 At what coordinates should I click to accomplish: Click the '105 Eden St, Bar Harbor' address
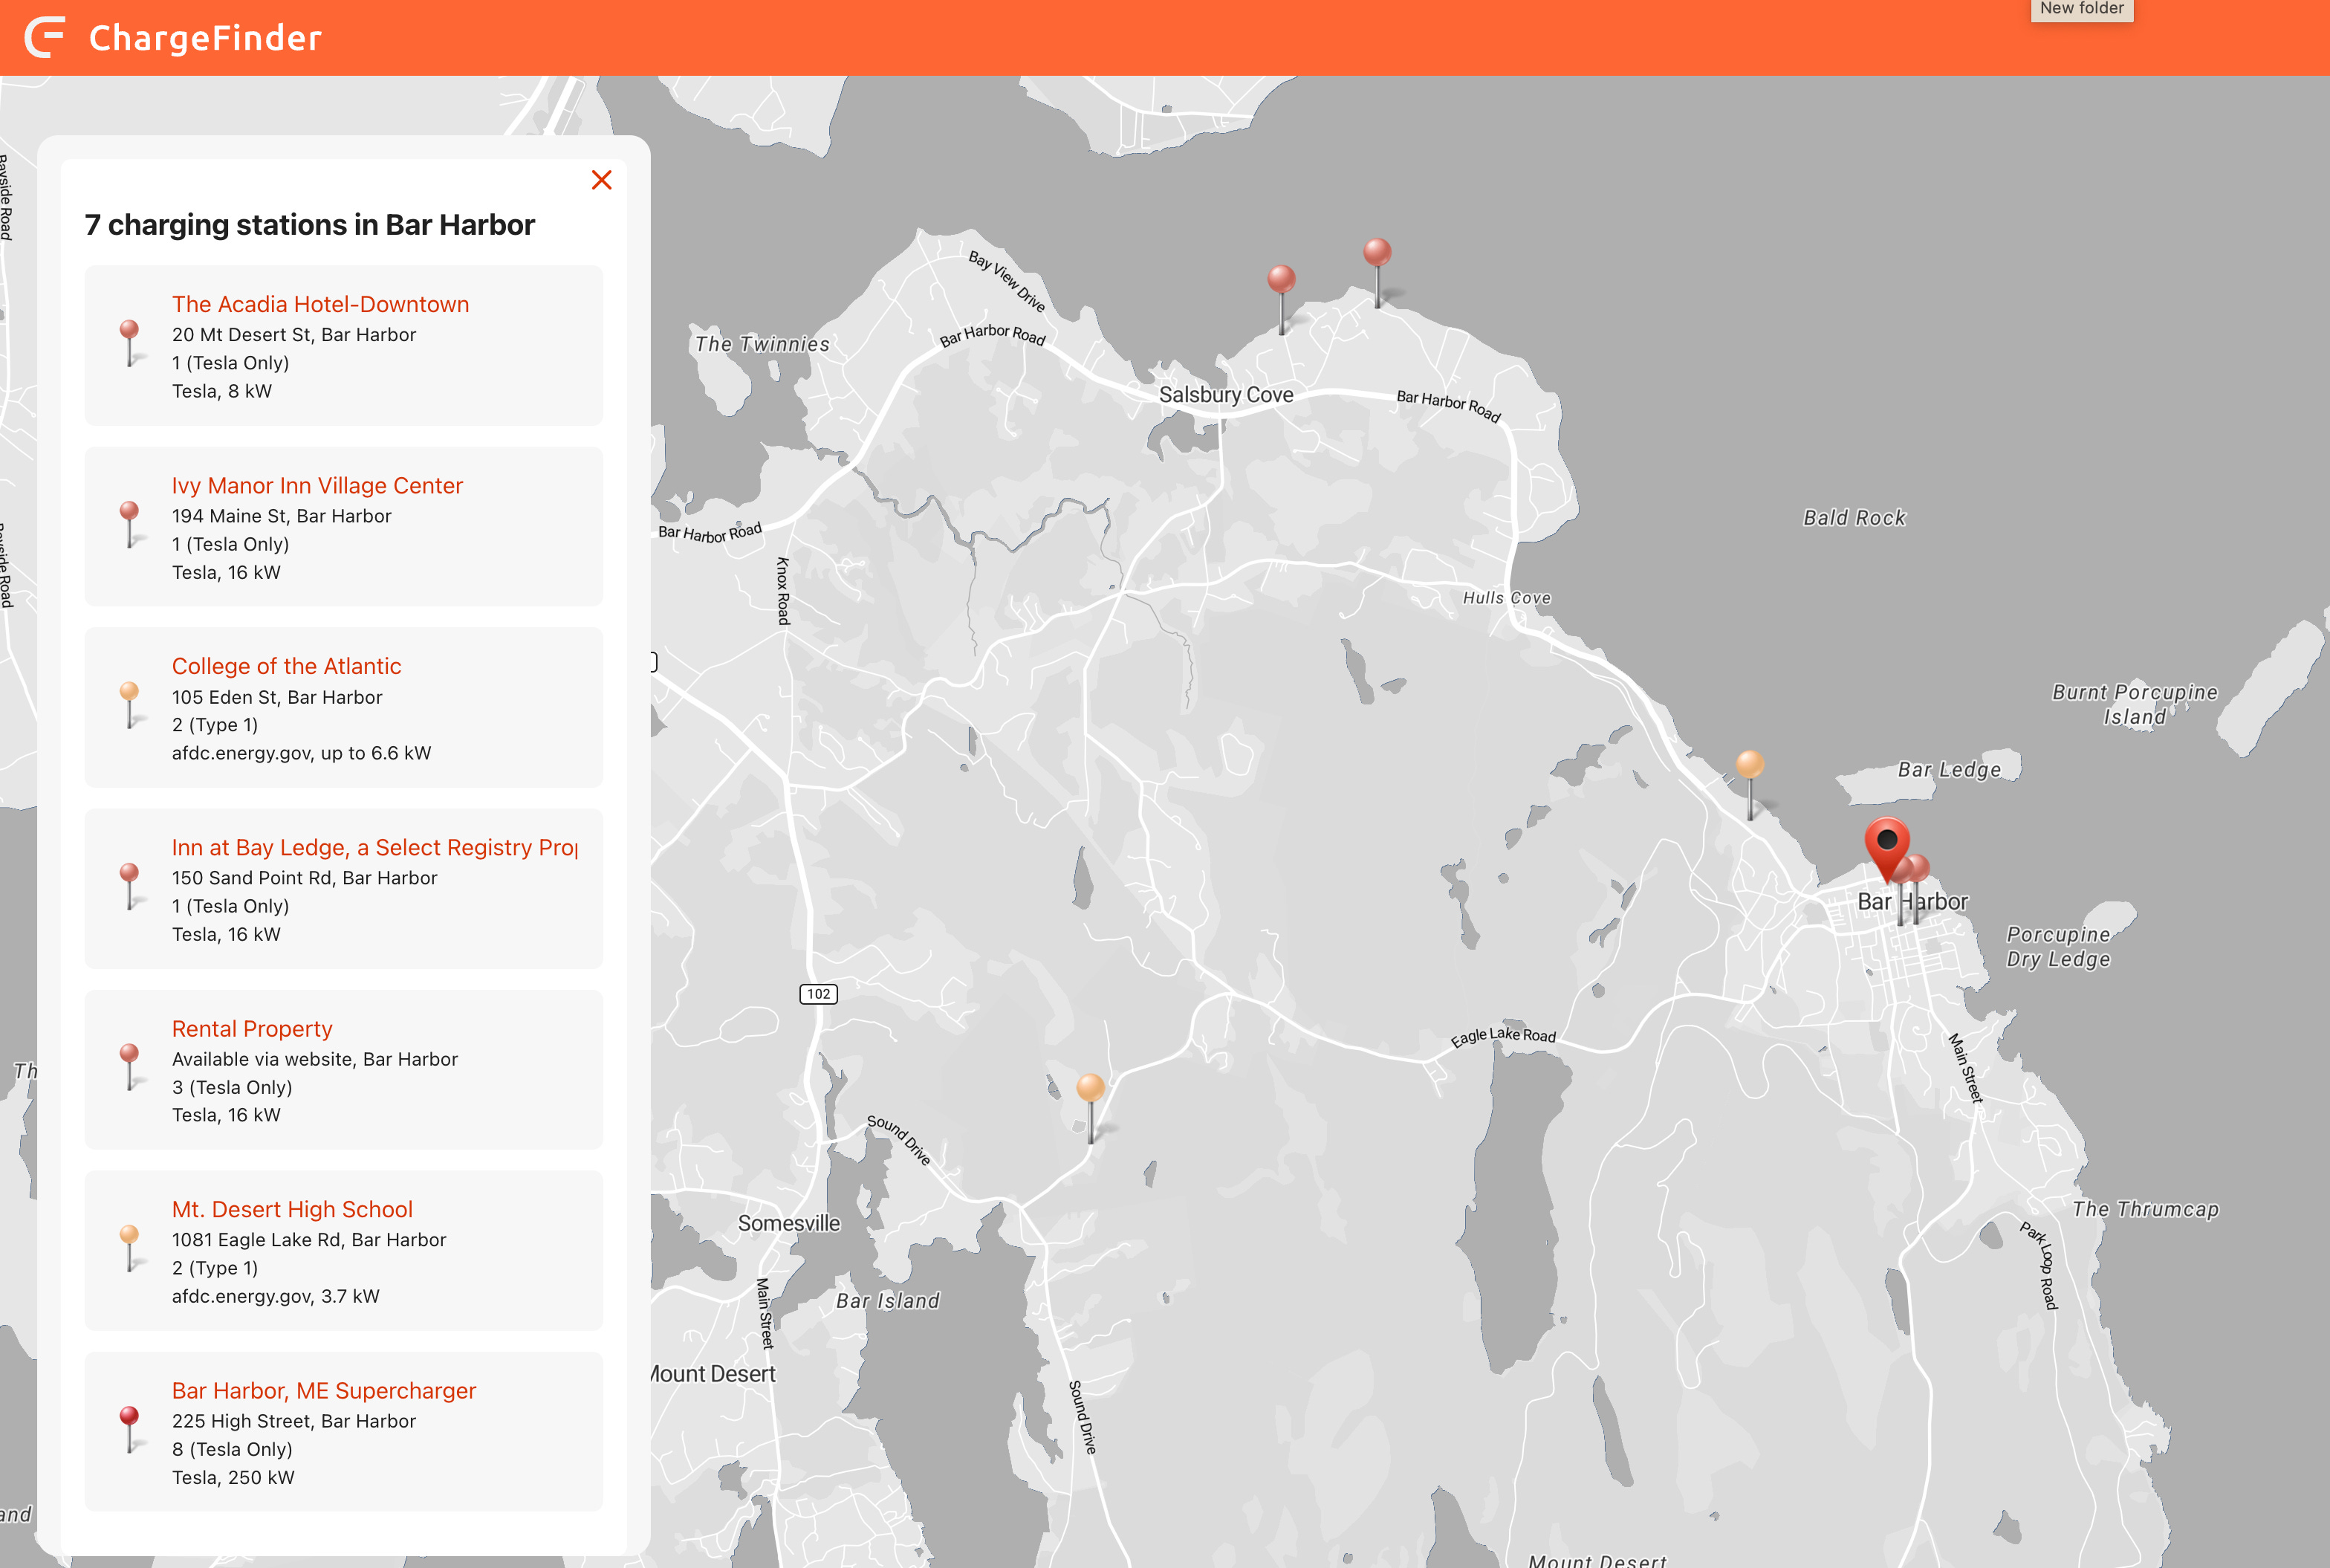click(277, 697)
